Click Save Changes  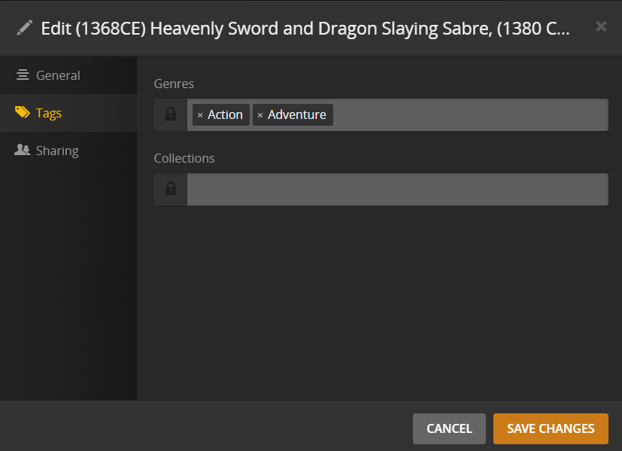click(551, 428)
